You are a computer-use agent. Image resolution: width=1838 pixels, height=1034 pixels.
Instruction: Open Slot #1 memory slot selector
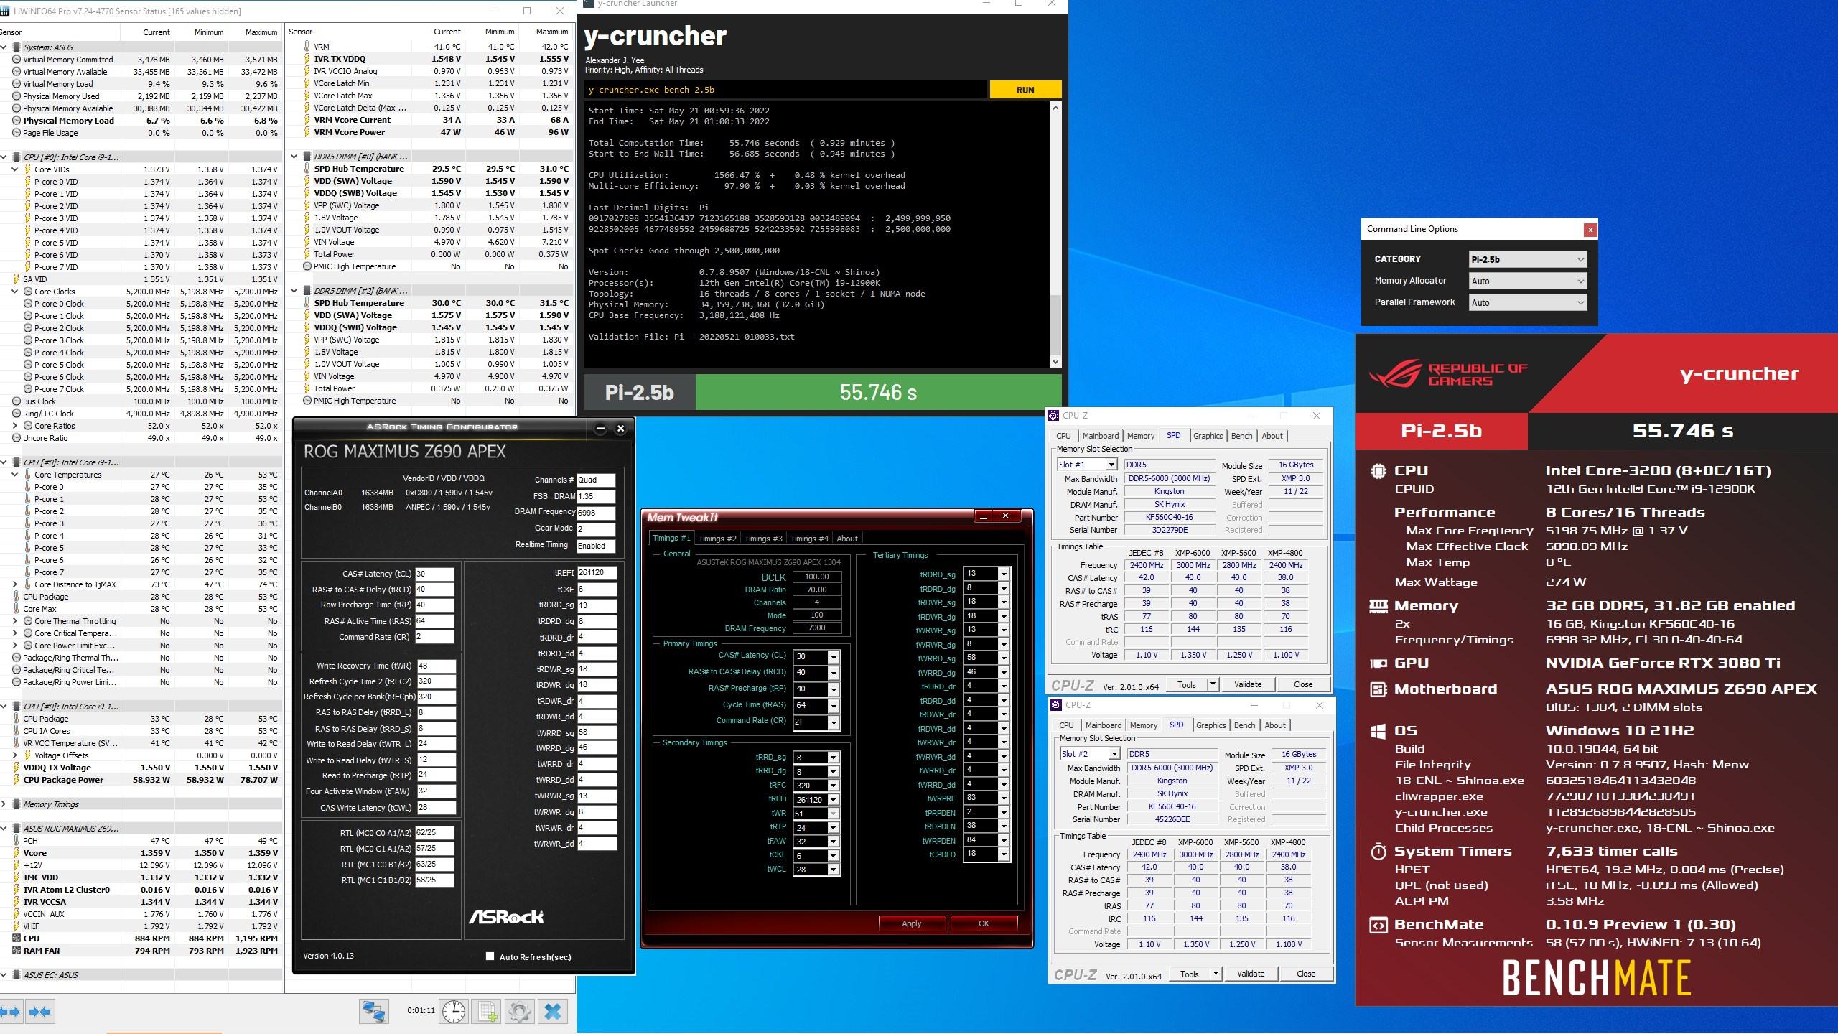(x=1086, y=465)
